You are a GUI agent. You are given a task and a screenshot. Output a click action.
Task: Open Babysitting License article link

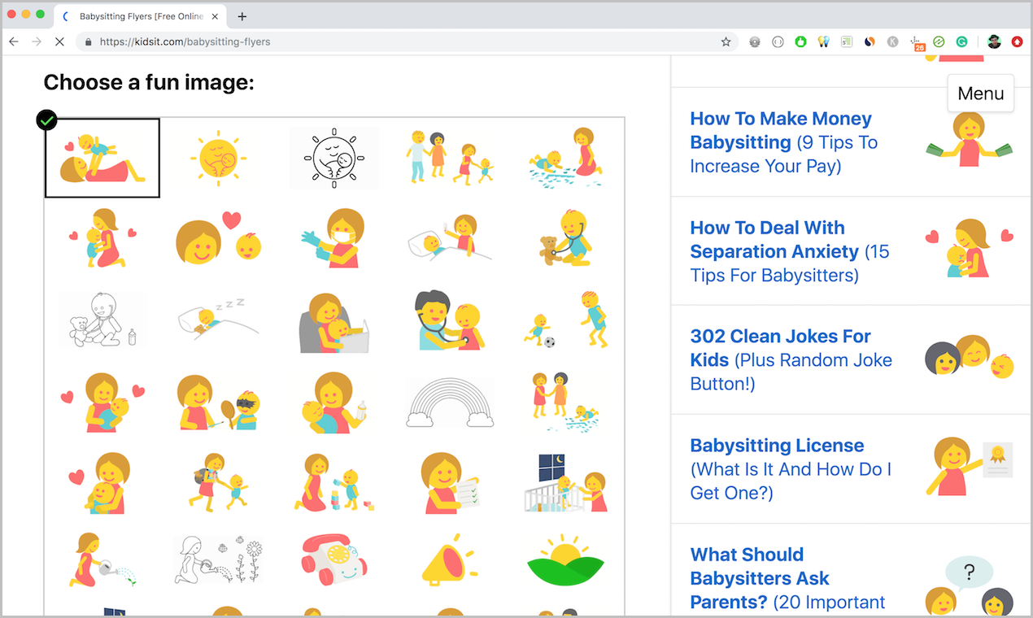[x=791, y=469]
